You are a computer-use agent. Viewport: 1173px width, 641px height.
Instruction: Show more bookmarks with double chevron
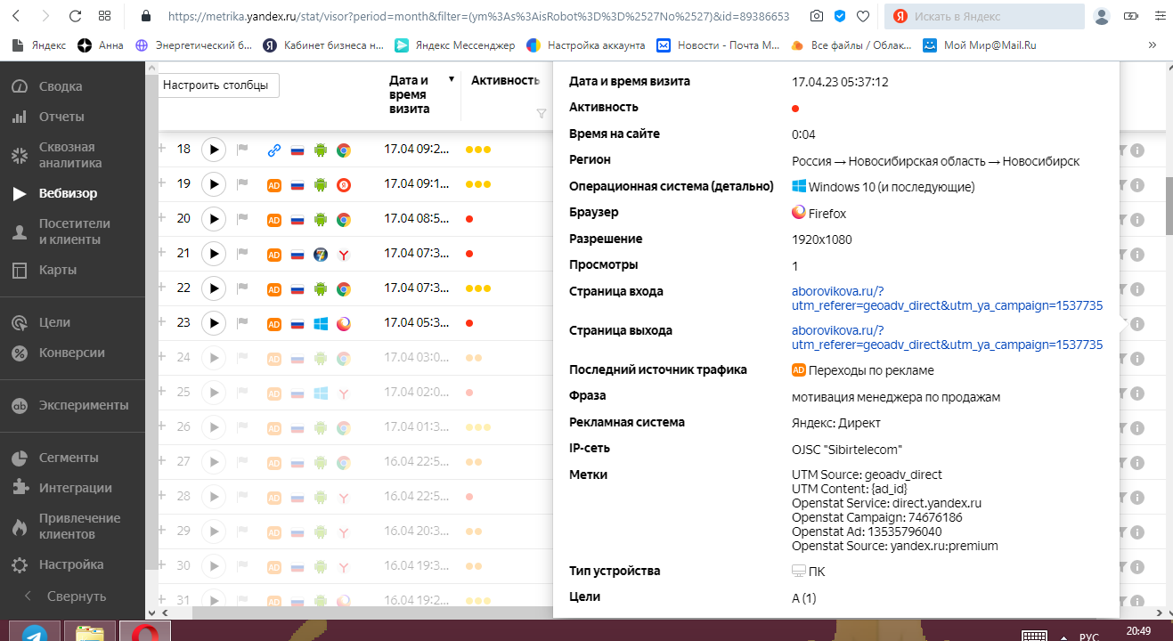pyautogui.click(x=1153, y=45)
